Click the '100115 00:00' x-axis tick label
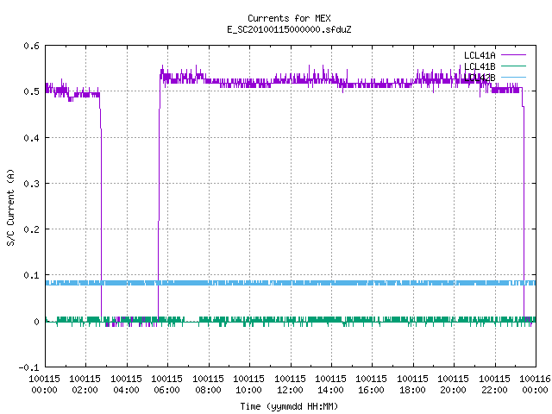 click(x=44, y=384)
